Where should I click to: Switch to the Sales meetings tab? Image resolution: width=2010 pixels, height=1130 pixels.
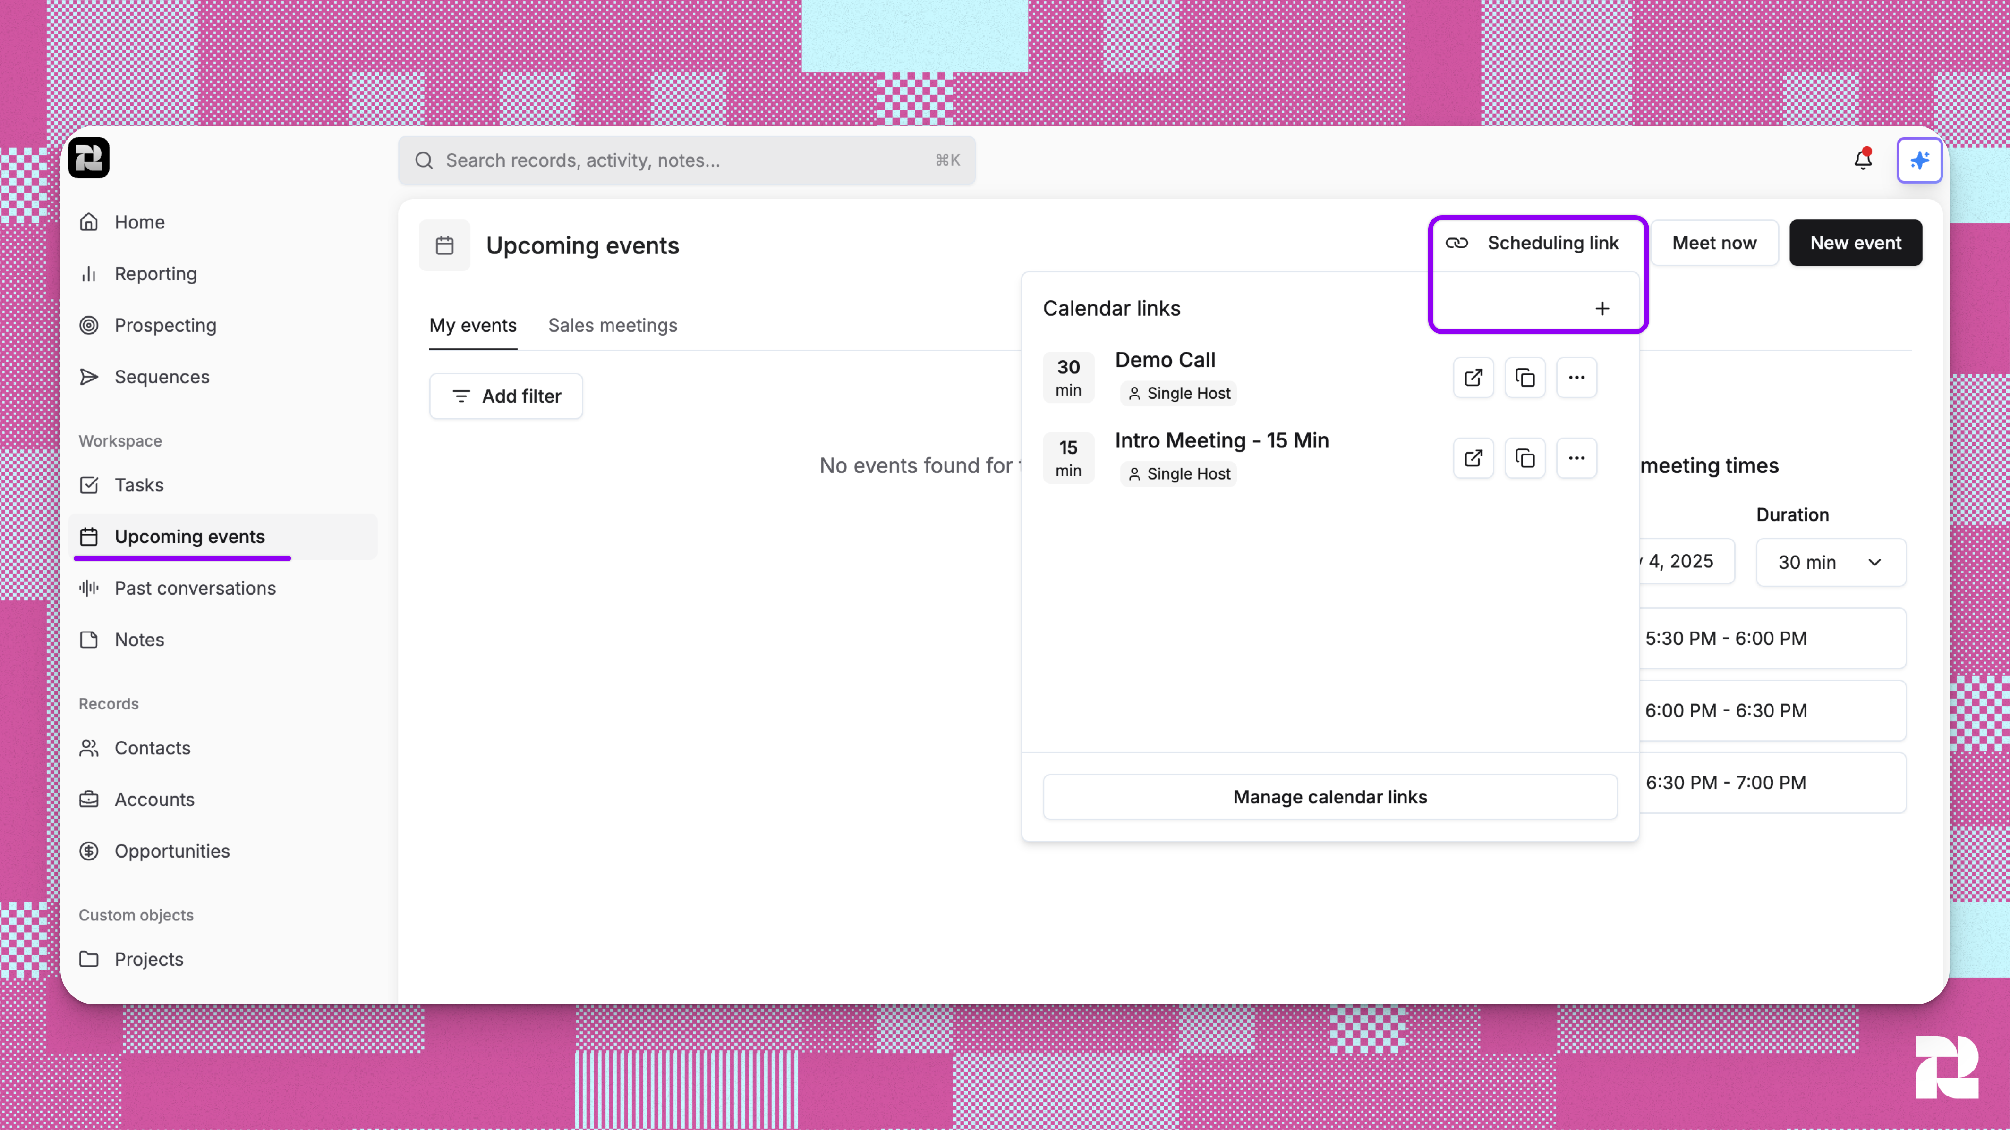tap(613, 325)
